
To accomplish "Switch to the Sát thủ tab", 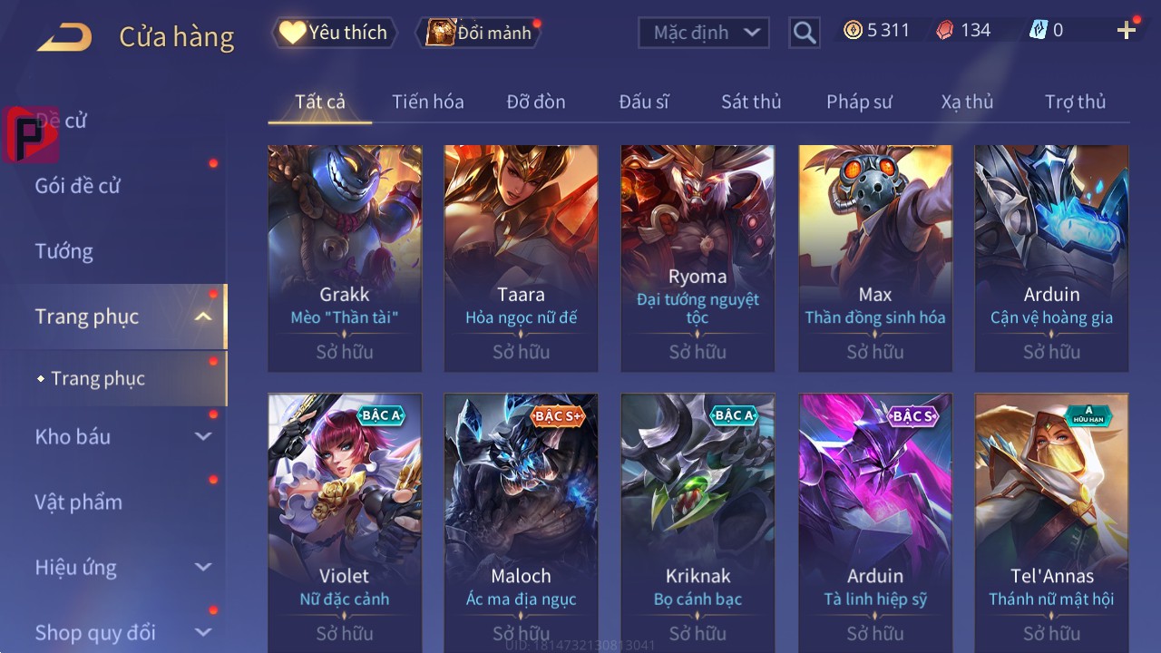I will pos(751,102).
